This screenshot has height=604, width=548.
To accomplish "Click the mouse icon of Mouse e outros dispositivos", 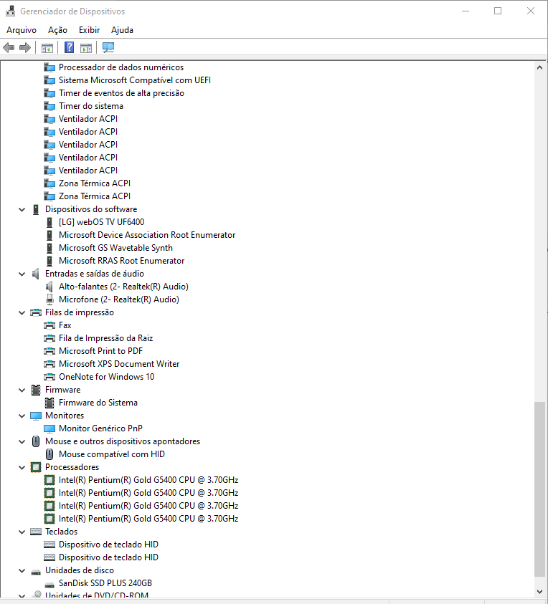I will 36,441.
